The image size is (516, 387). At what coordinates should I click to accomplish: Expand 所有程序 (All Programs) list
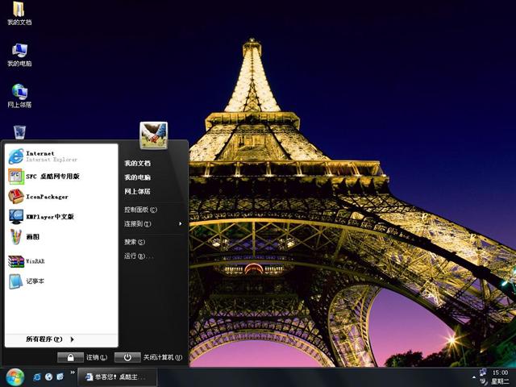[50, 339]
